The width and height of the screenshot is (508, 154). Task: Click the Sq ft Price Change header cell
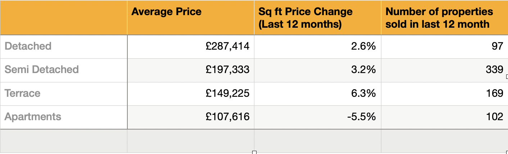click(317, 18)
